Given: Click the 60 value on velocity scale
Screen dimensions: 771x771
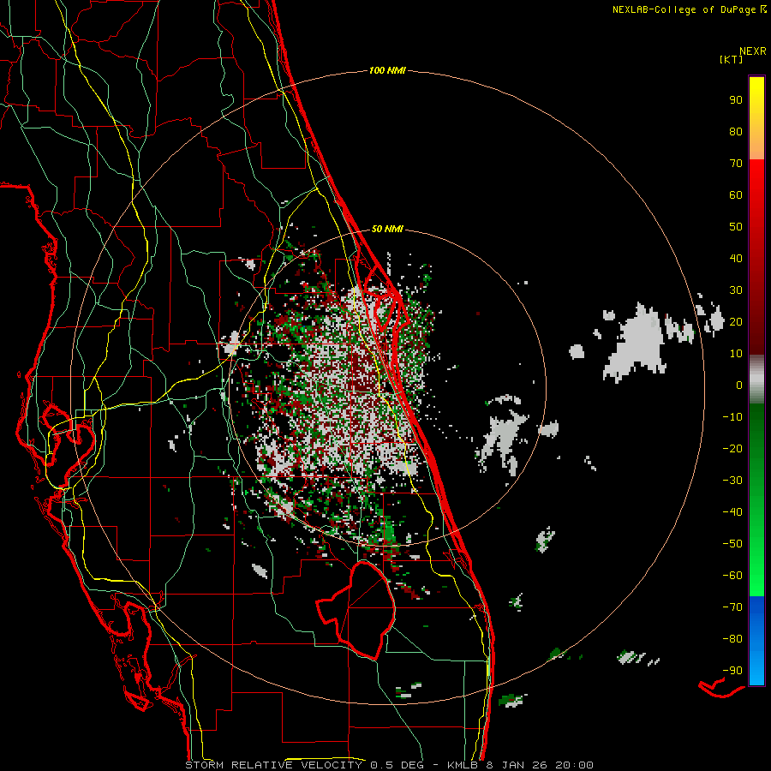Looking at the screenshot, I should [736, 195].
